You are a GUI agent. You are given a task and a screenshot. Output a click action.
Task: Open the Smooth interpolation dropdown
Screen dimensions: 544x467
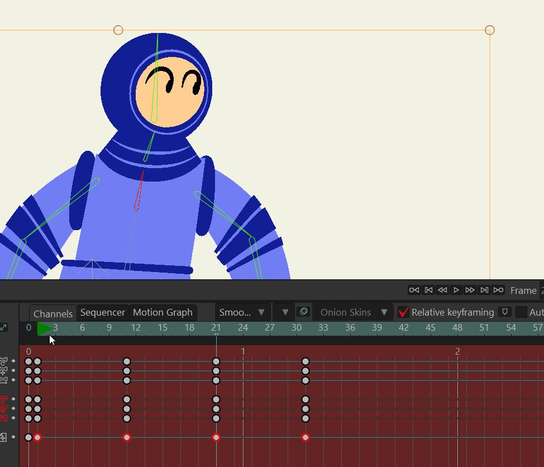point(242,312)
